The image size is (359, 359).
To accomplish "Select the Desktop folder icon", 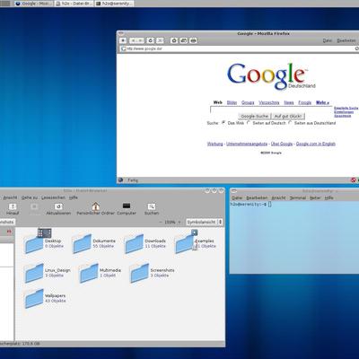I will coord(34,243).
